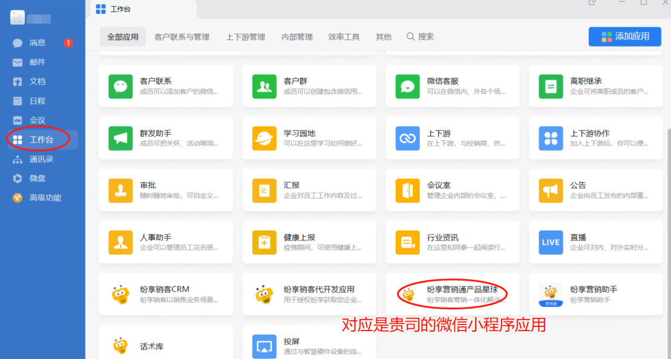Viewport: 671px width, 359px height.
Task: Open the 投屏 title text
Action: (x=292, y=342)
